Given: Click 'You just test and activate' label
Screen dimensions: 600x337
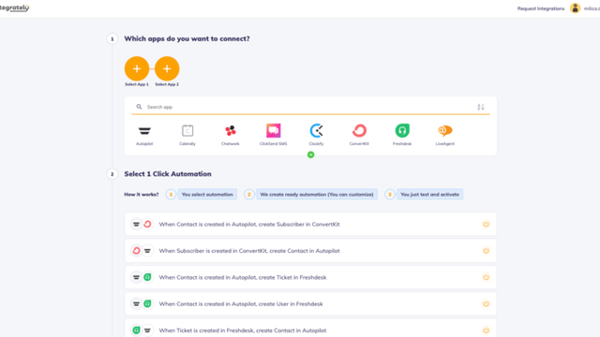Looking at the screenshot, I should (429, 195).
